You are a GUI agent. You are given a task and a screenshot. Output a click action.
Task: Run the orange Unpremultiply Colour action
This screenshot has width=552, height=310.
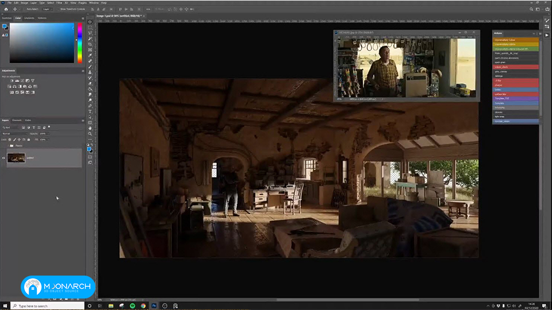(x=515, y=40)
